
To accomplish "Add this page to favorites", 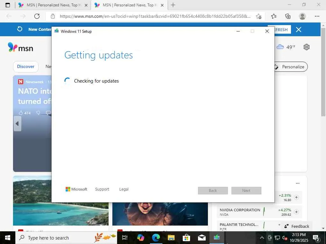I will (259, 16).
